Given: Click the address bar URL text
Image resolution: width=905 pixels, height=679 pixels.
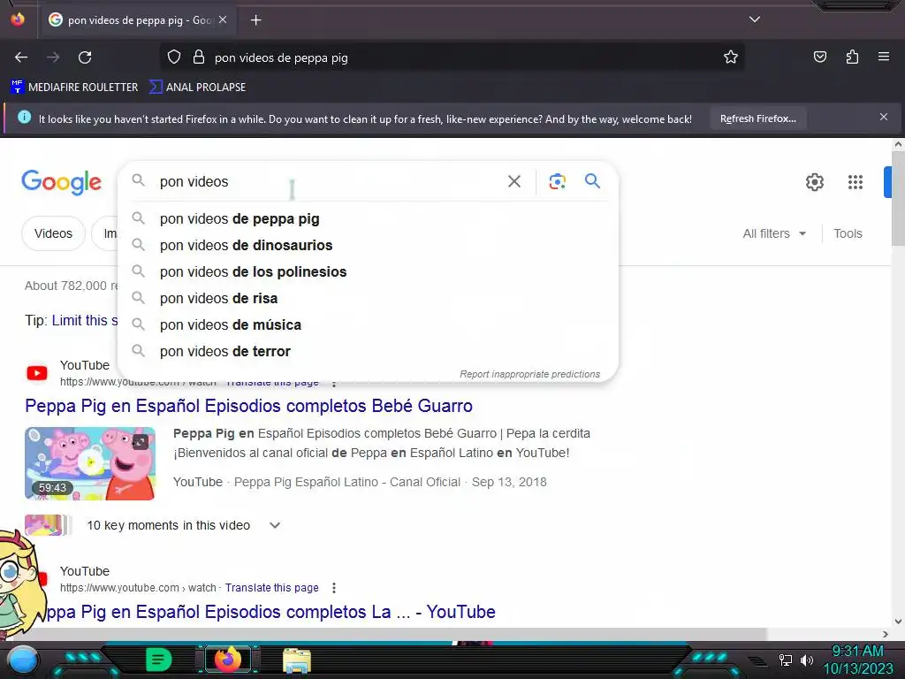Looking at the screenshot, I should [281, 57].
